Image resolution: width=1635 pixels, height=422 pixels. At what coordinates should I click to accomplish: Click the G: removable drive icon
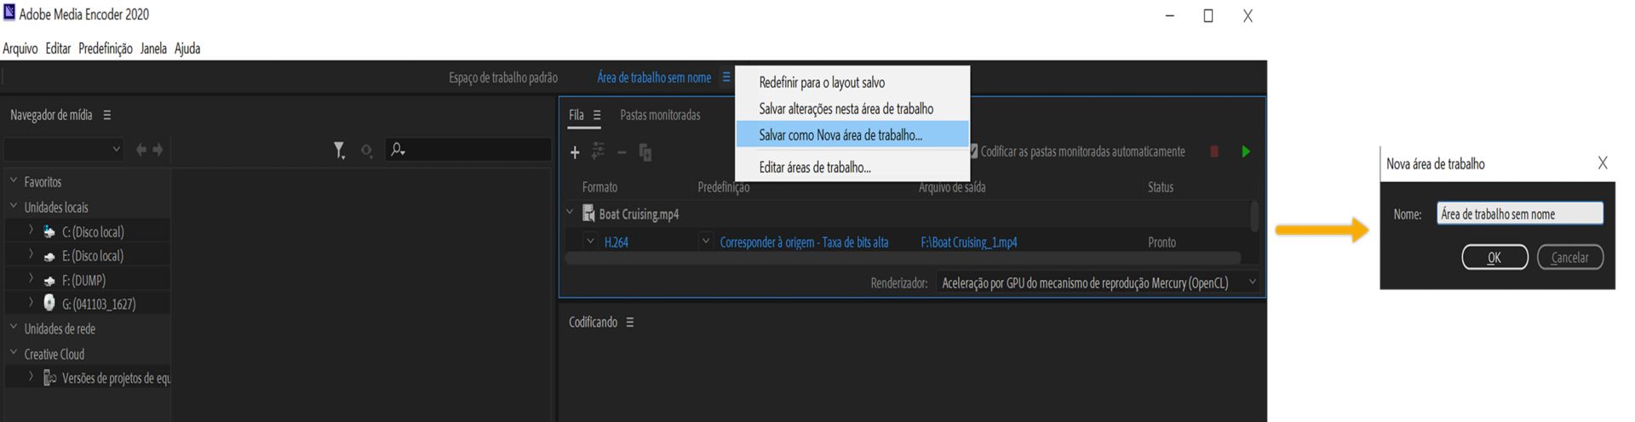pyautogui.click(x=49, y=303)
